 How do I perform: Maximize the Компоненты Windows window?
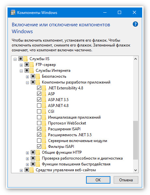click(119, 12)
